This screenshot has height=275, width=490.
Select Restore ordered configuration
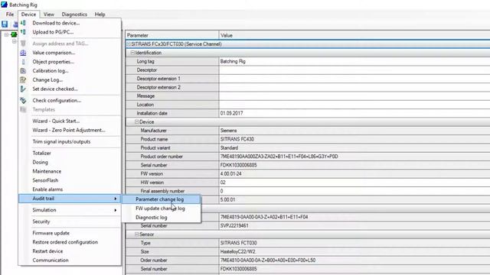coord(65,242)
